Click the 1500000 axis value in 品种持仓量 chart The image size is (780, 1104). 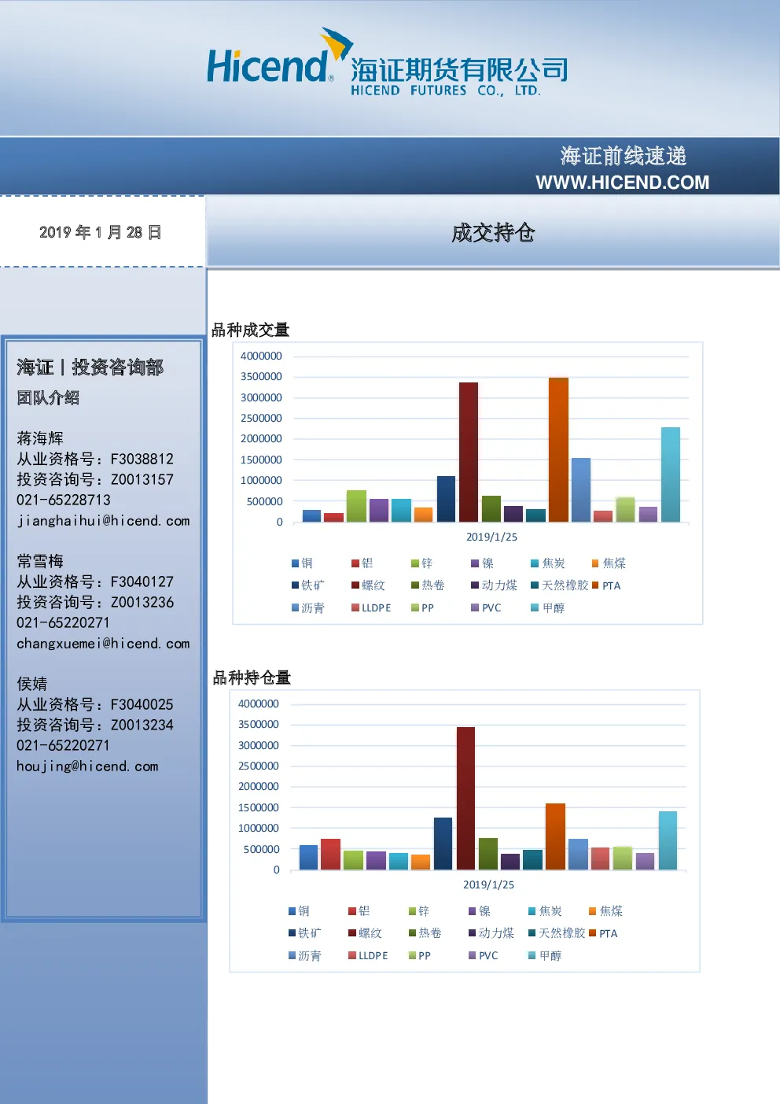coord(259,807)
